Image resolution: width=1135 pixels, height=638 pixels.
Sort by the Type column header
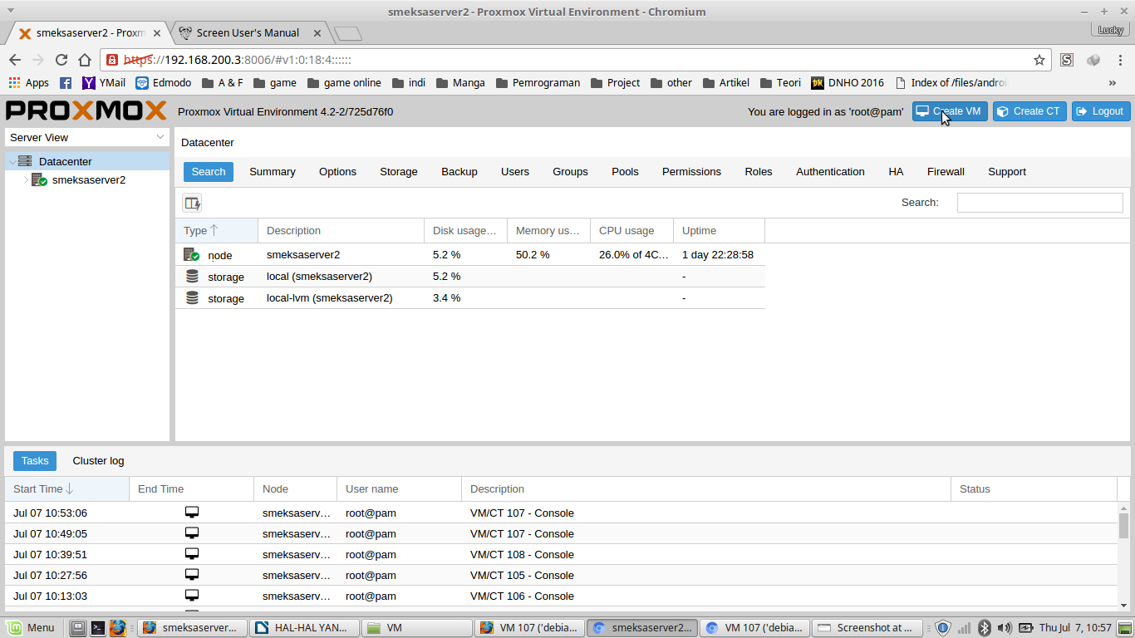click(x=217, y=231)
